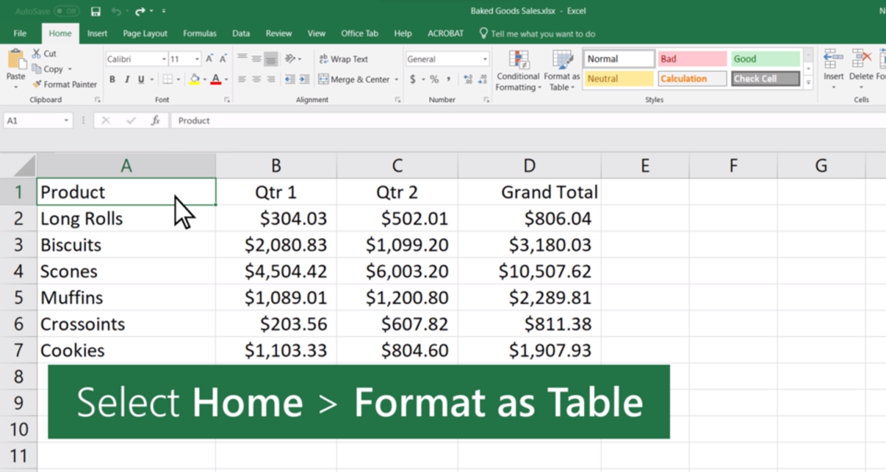Viewport: 886px width, 472px height.
Task: Click the Accounting dollar format icon
Action: (x=413, y=80)
